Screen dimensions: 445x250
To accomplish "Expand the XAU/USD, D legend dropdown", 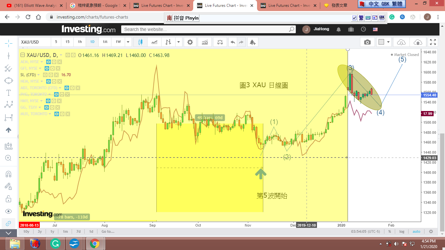I will click(61, 55).
